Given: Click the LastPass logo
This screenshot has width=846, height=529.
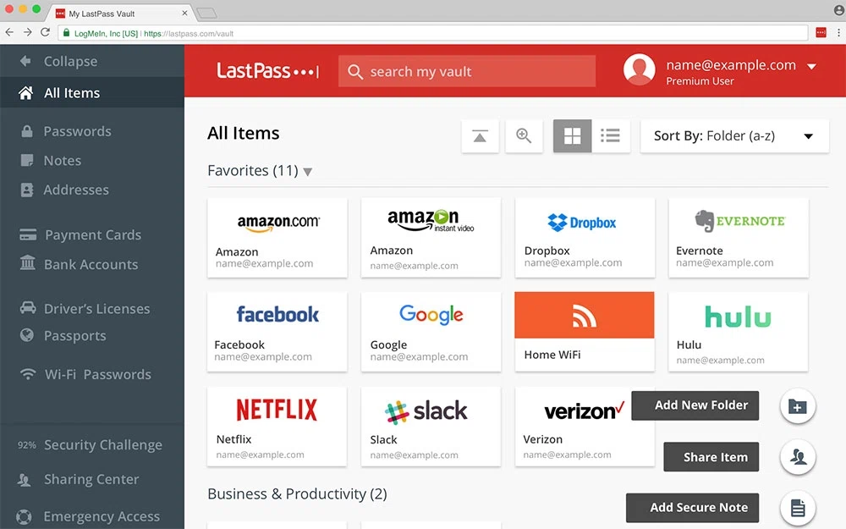Looking at the screenshot, I should [267, 71].
